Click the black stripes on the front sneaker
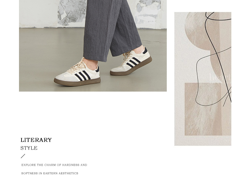 pos(83,75)
